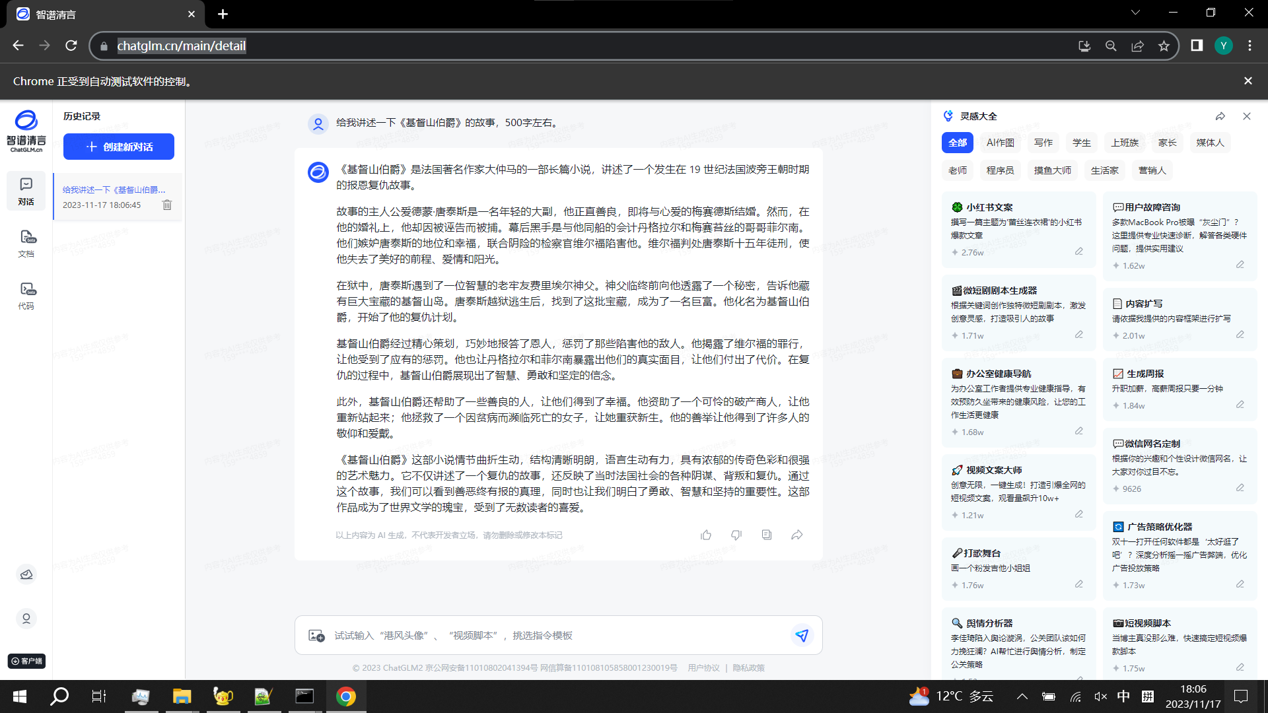Open the 对话 chat section
This screenshot has width=1268, height=713.
pos(26,191)
